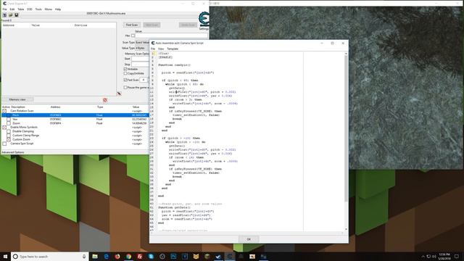464x261 pixels.
Task: Switch to Cheat Engine taskbar icon
Action: pos(230,256)
